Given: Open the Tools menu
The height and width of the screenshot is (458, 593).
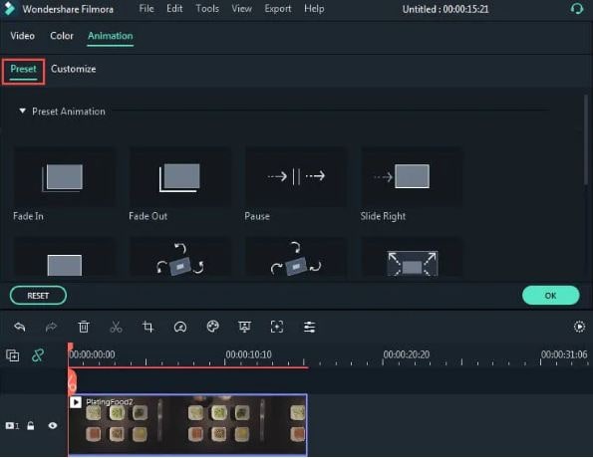Looking at the screenshot, I should coord(207,9).
